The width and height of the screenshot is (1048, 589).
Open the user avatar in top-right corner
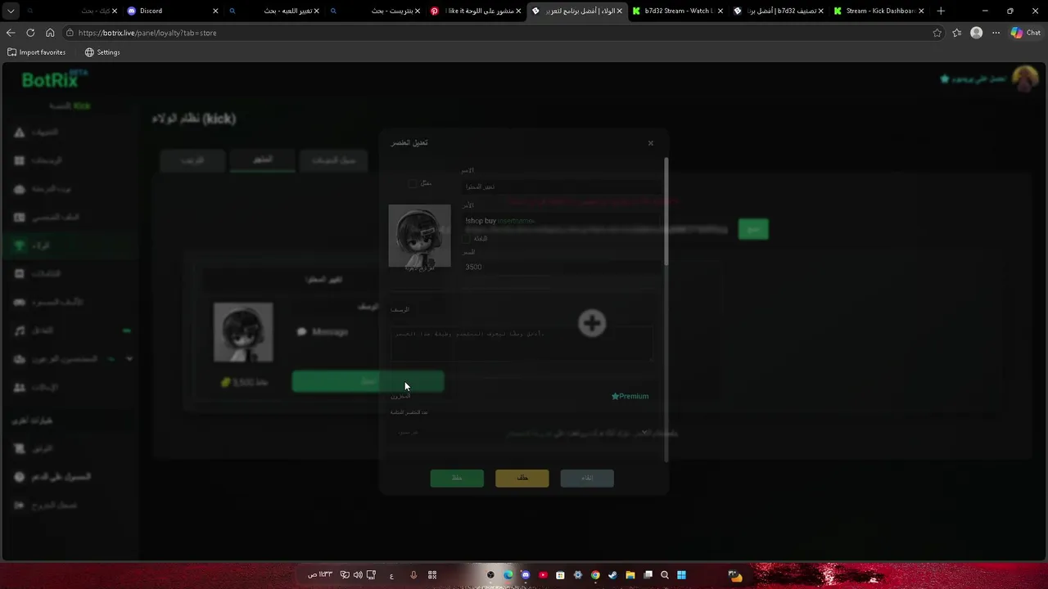[1025, 79]
